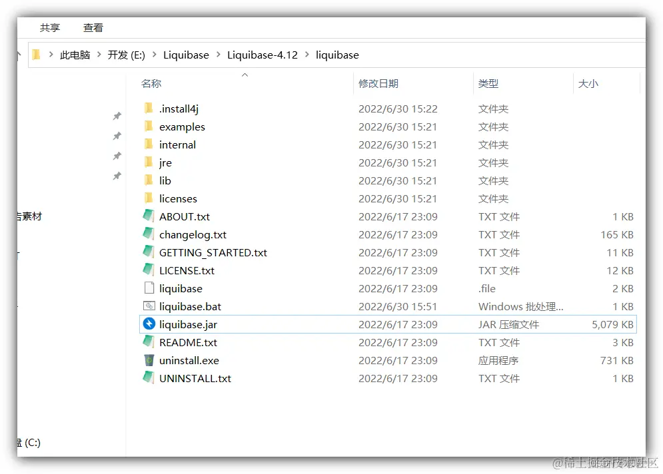Select the LICENSE.txt file name
663x474 pixels.
187,271
